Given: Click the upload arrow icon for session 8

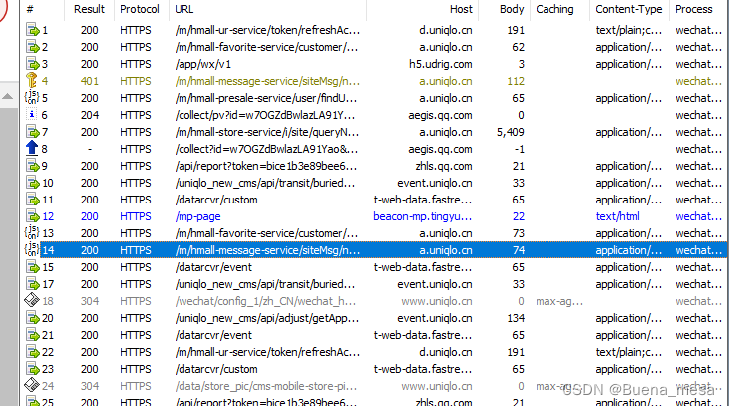Looking at the screenshot, I should [32, 149].
